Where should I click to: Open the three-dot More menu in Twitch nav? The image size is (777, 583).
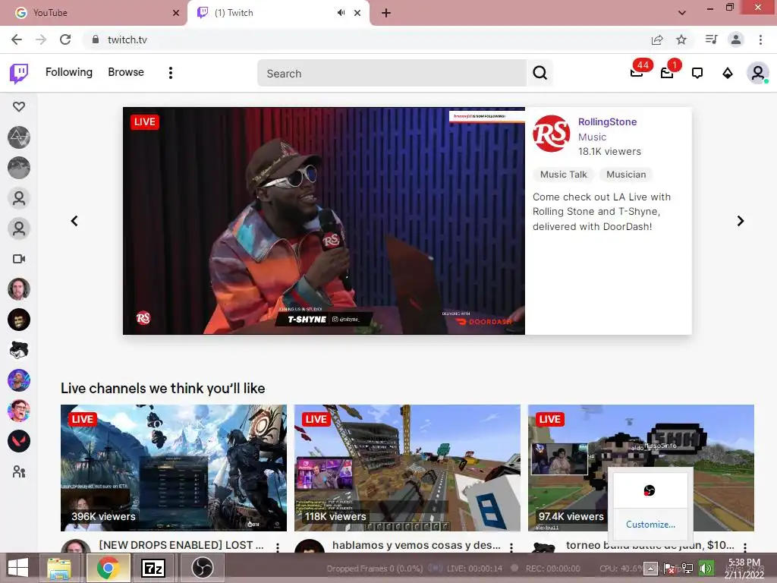pyautogui.click(x=171, y=73)
